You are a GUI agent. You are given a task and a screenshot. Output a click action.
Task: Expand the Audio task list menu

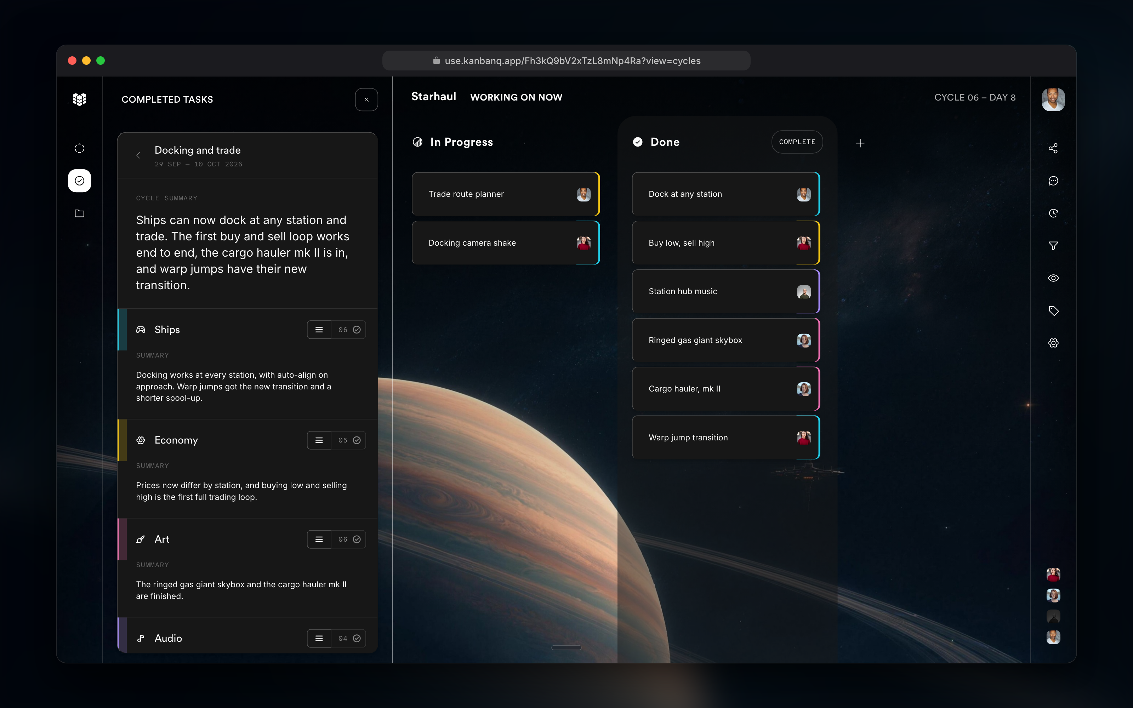point(319,638)
